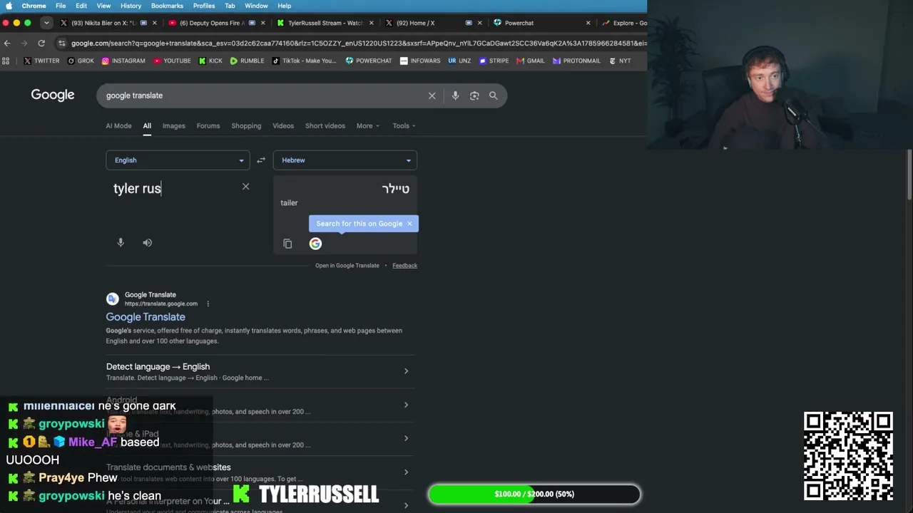The width and height of the screenshot is (913, 513).
Task: Clear the translation source text
Action: [x=245, y=187]
